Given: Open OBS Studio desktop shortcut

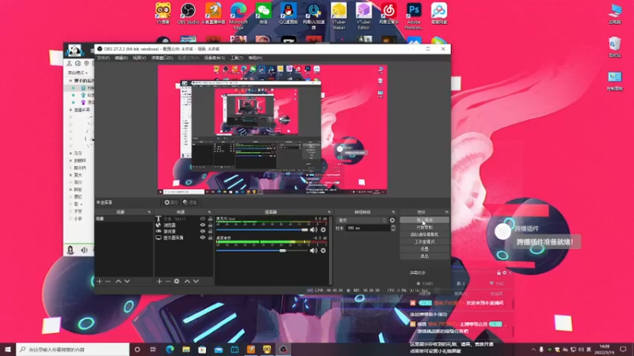Looking at the screenshot, I should (188, 13).
